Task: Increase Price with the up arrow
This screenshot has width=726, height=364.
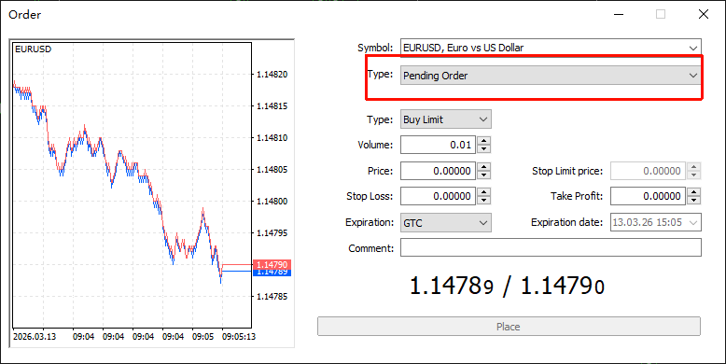Action: click(483, 167)
